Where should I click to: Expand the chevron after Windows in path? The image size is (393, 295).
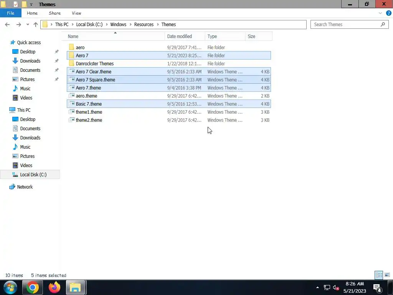[130, 24]
